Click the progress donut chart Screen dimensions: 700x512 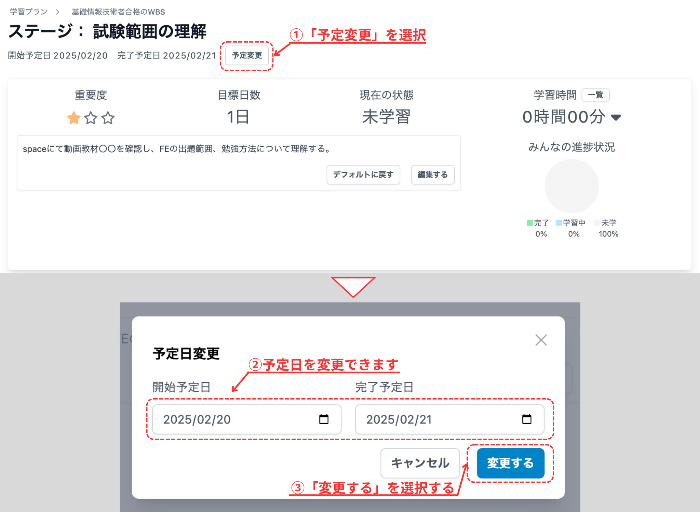(x=571, y=186)
